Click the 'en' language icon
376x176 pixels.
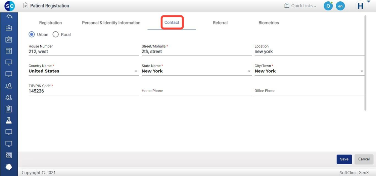click(x=340, y=6)
